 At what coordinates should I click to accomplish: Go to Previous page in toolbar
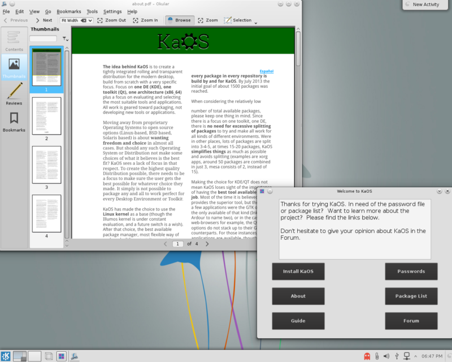click(x=16, y=20)
